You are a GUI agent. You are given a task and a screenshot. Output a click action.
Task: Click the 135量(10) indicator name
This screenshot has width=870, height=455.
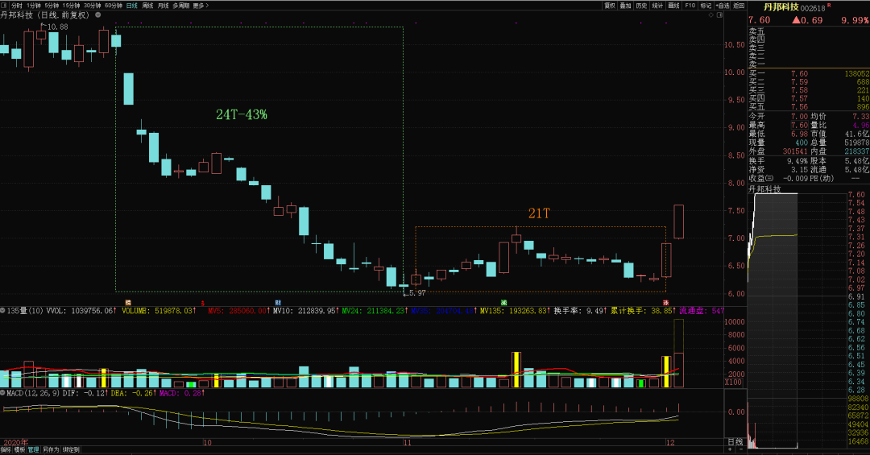pyautogui.click(x=25, y=311)
